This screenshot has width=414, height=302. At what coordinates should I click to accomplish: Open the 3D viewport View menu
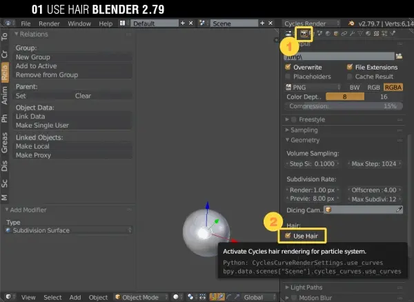tap(28, 297)
